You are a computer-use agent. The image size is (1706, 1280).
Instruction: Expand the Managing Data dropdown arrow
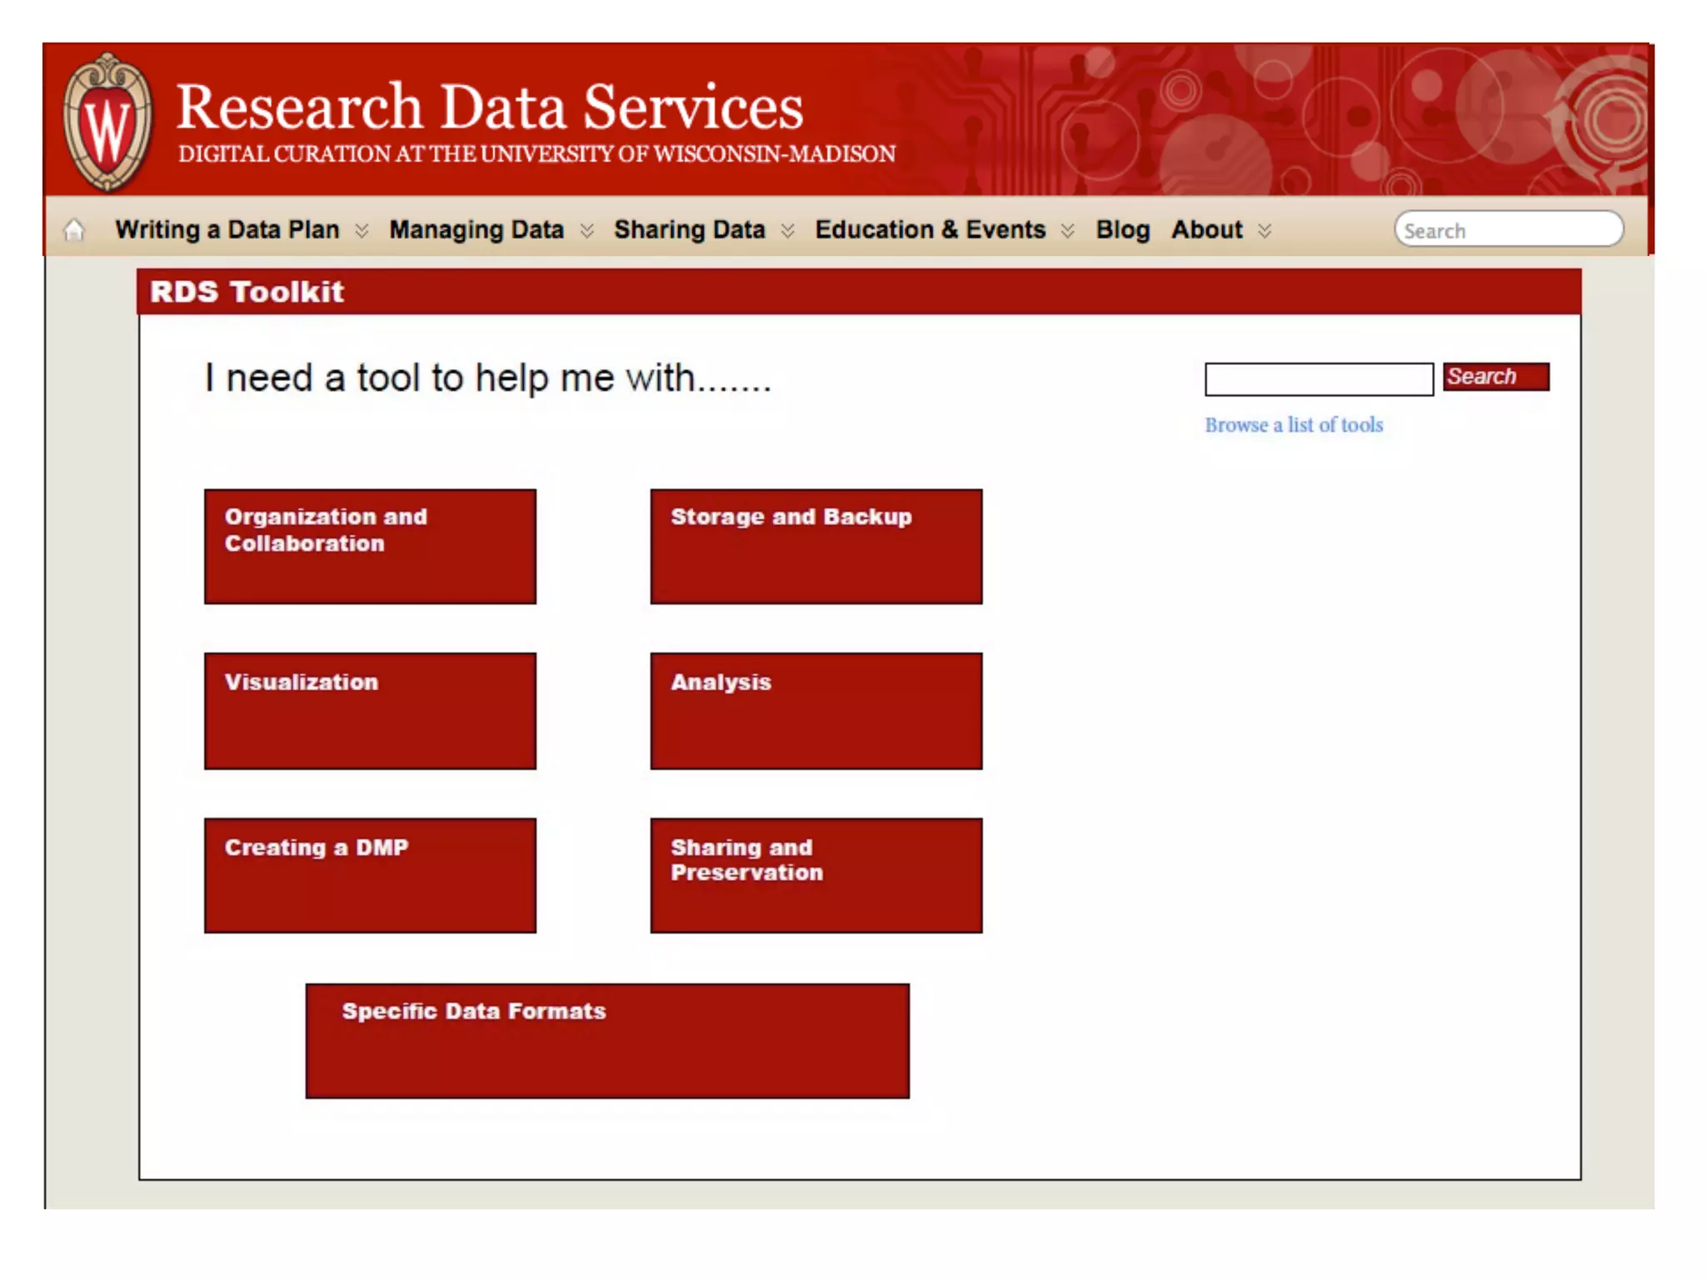point(587,231)
